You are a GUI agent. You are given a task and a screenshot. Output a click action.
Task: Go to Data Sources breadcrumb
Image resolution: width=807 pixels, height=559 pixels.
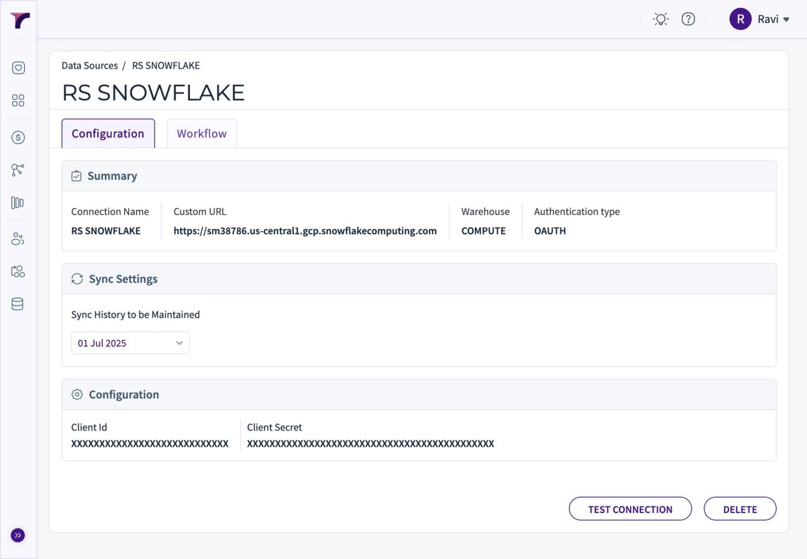89,66
